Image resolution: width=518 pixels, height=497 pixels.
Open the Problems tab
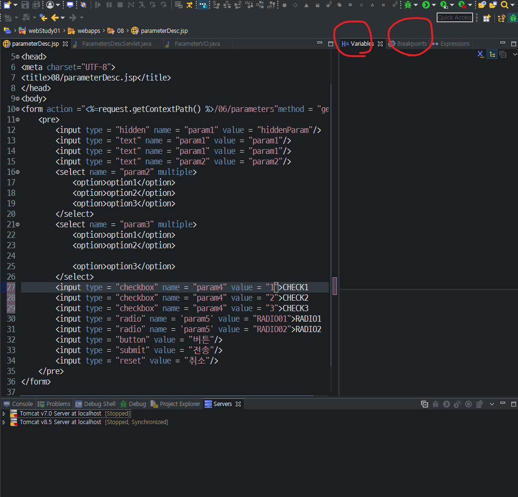pyautogui.click(x=54, y=404)
